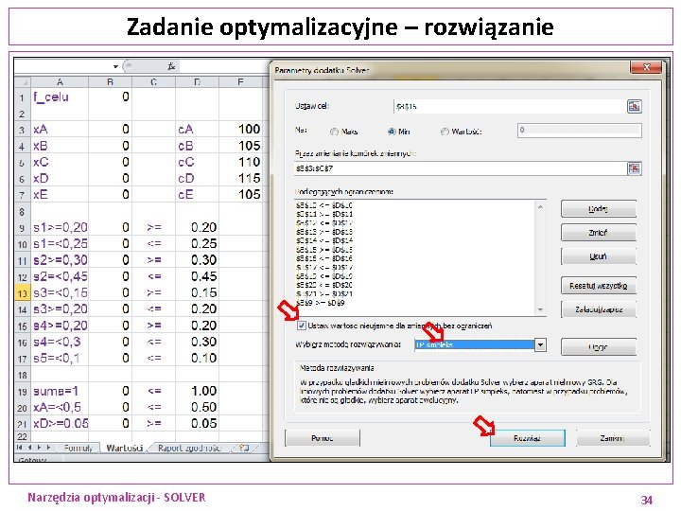Click cell s4=<0,3

60,342
